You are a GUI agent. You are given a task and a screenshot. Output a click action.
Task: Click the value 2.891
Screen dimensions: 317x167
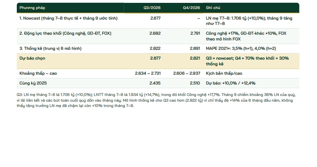(x=195, y=49)
